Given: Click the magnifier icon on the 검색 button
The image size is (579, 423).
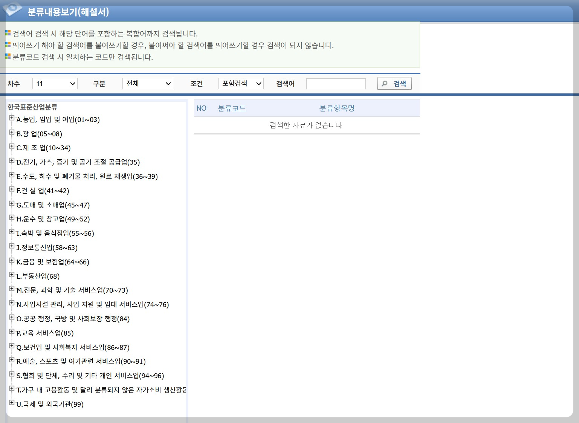Looking at the screenshot, I should 384,84.
